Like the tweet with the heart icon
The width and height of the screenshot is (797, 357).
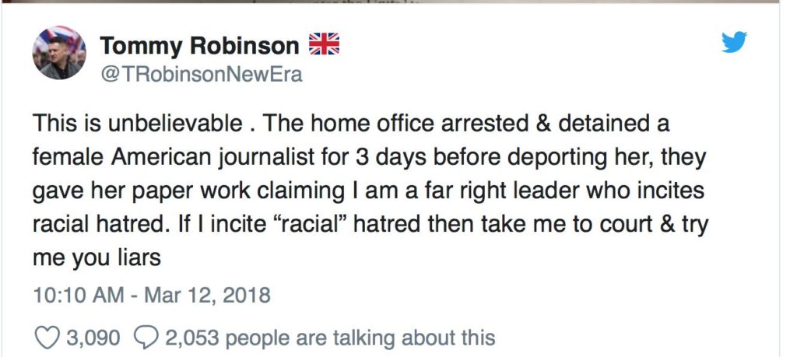49,337
